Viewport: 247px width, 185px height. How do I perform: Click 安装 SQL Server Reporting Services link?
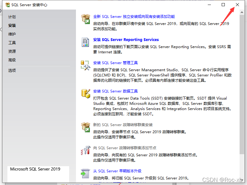click(126, 40)
